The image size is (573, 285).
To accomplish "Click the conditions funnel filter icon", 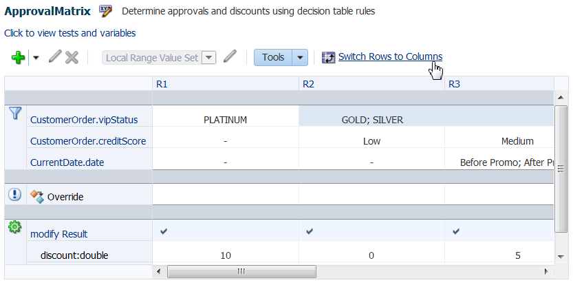I will [15, 113].
